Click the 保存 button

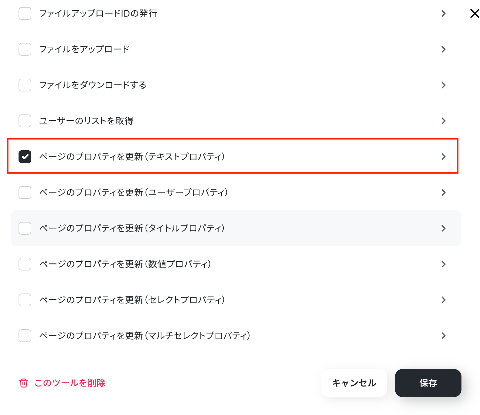[428, 383]
